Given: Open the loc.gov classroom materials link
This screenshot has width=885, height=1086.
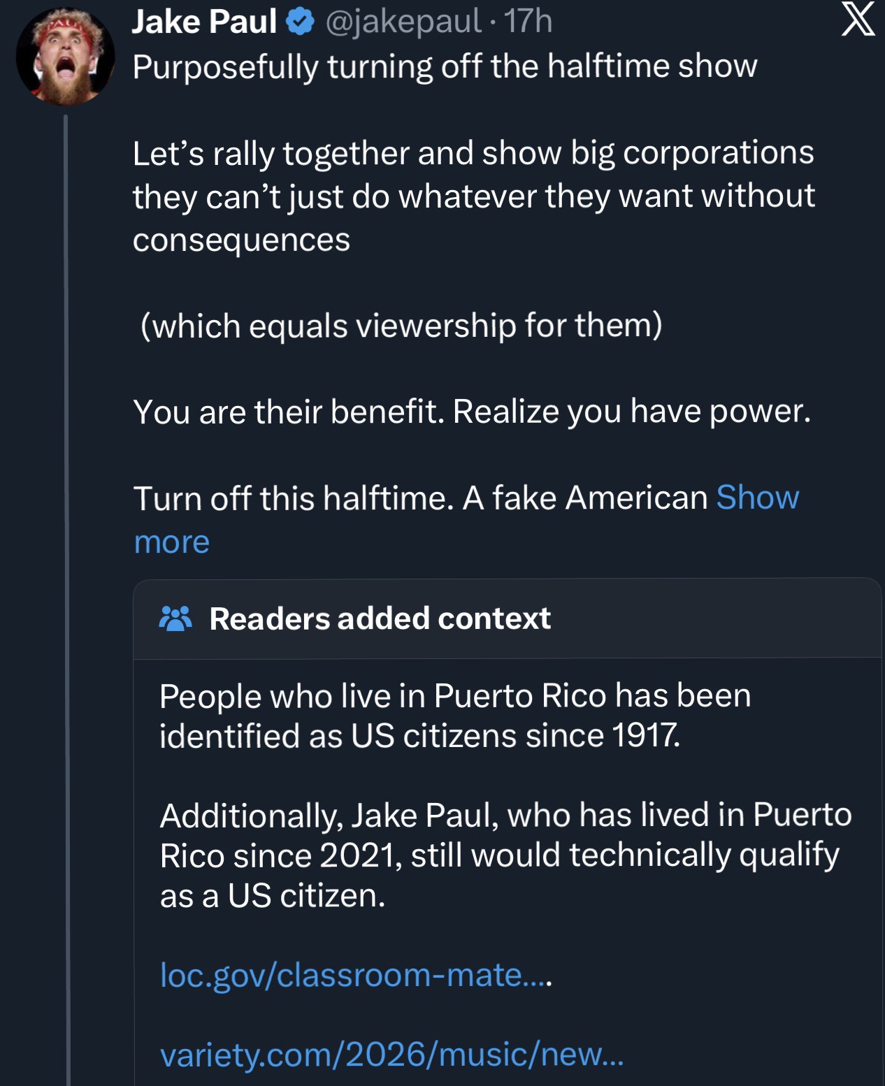Looking at the screenshot, I should [355, 975].
